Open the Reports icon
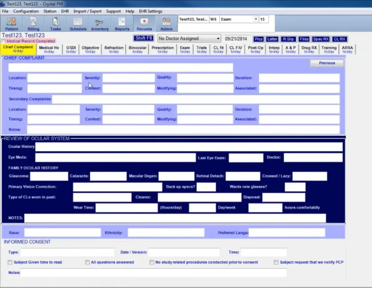This screenshot has height=288, width=372. pos(122,23)
